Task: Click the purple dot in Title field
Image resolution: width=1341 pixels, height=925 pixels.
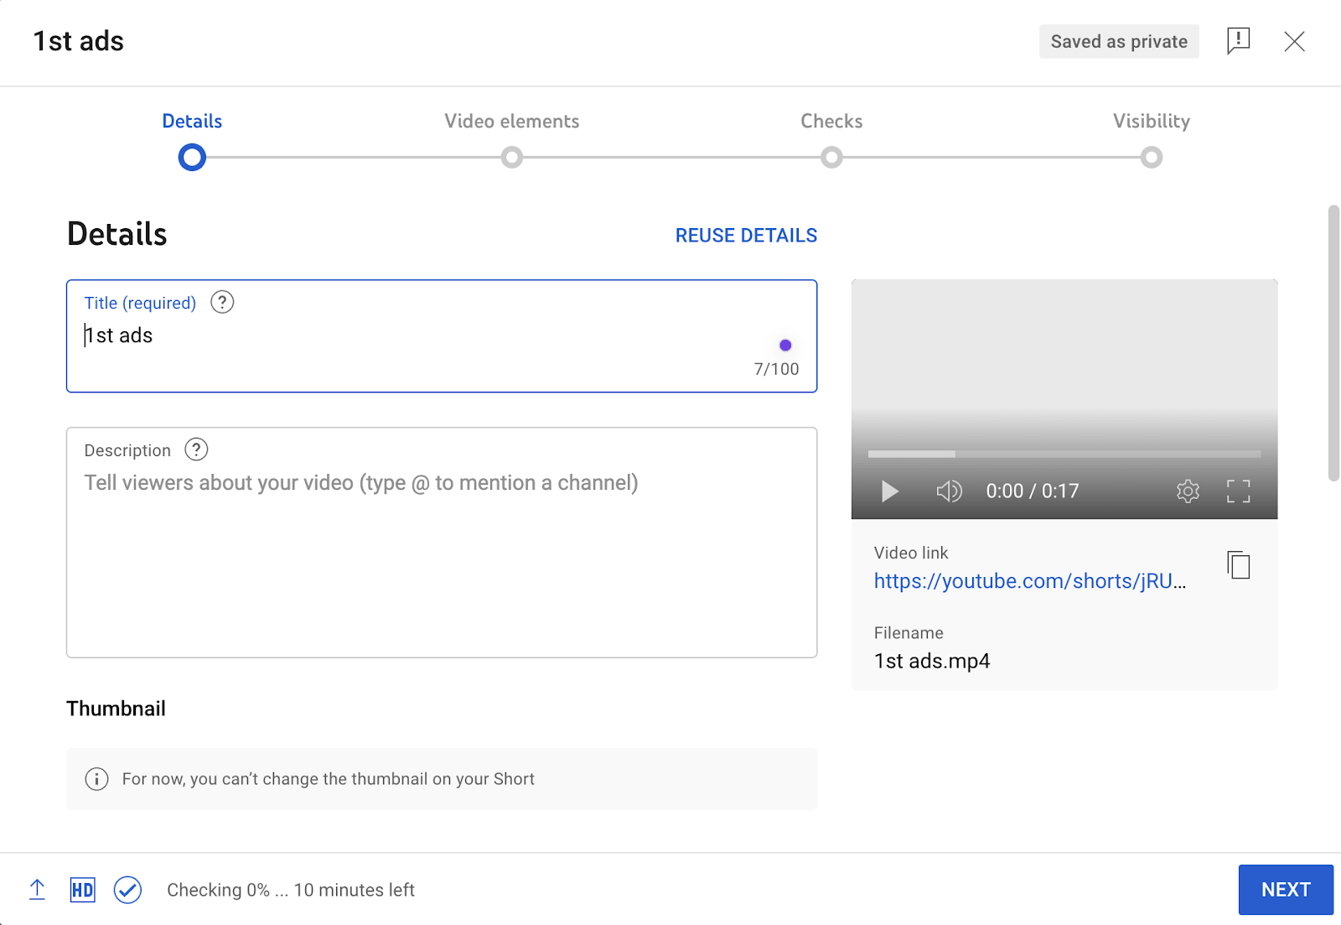Action: pyautogui.click(x=785, y=345)
